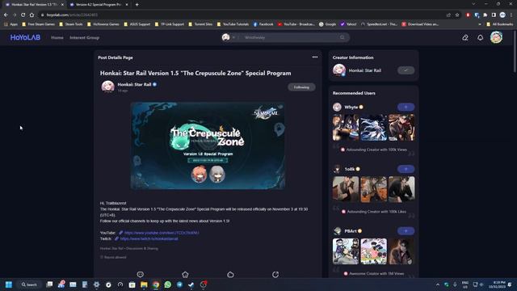Follow Whyte with the plus button
Image resolution: width=517 pixels, height=291 pixels.
coord(406,107)
